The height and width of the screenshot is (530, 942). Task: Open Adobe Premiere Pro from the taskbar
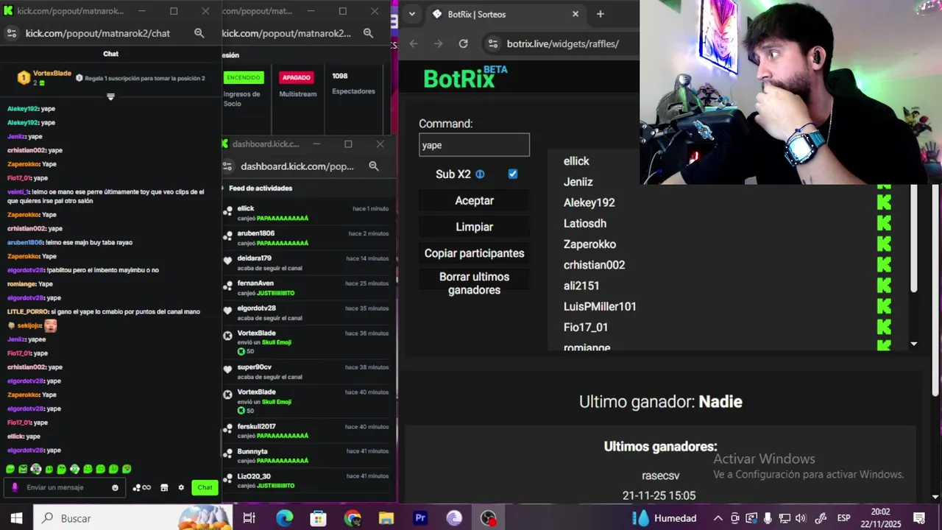(420, 518)
